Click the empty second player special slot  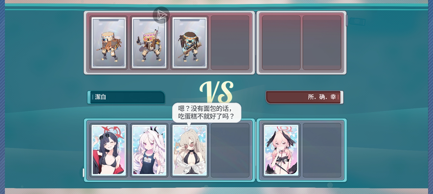tap(322, 150)
